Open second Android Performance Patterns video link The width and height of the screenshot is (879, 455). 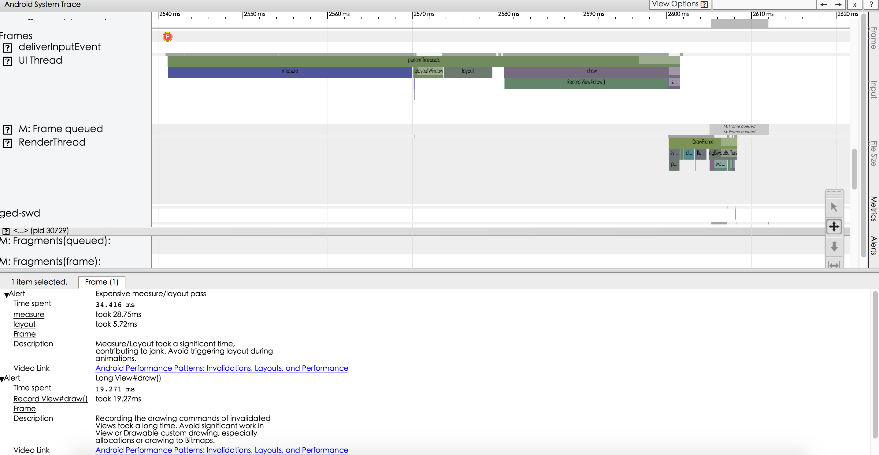click(x=222, y=450)
